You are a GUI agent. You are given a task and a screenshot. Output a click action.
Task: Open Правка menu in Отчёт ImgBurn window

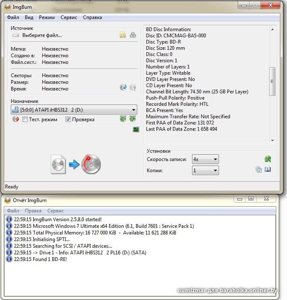point(33,211)
